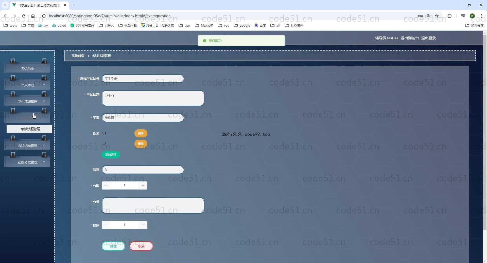This screenshot has width=487, height=263.
Task: Select 考试试题管理 submenu item
Action: pos(29,129)
